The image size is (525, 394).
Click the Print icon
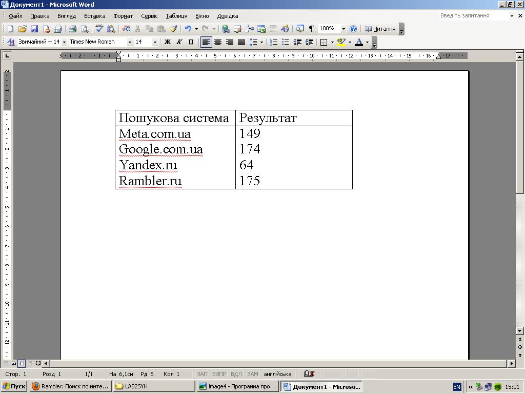pos(72,29)
